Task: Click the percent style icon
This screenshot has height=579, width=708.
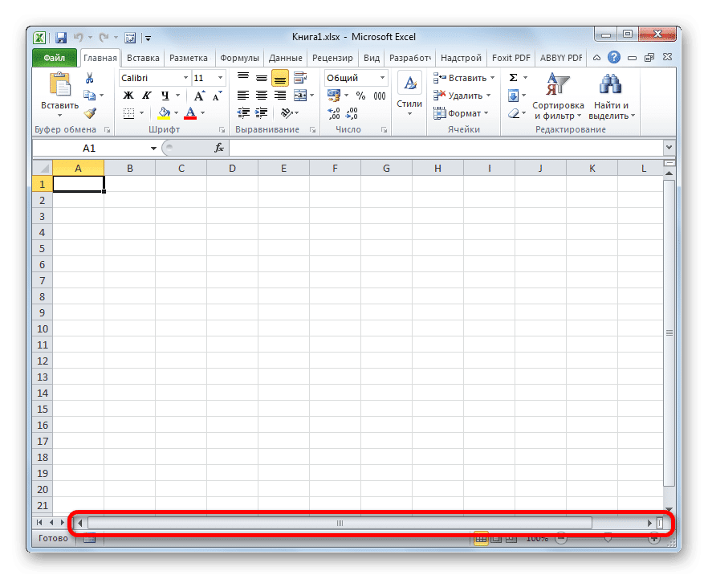Action: [360, 96]
